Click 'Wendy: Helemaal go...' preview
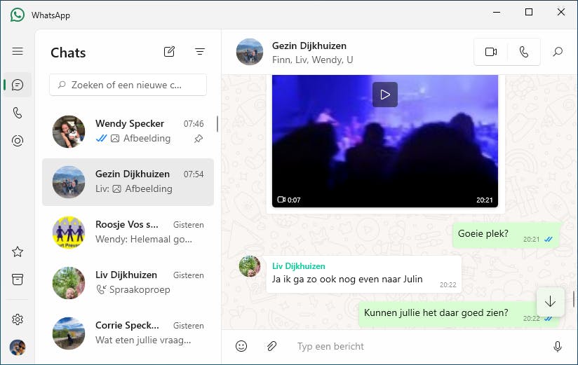 (x=144, y=240)
